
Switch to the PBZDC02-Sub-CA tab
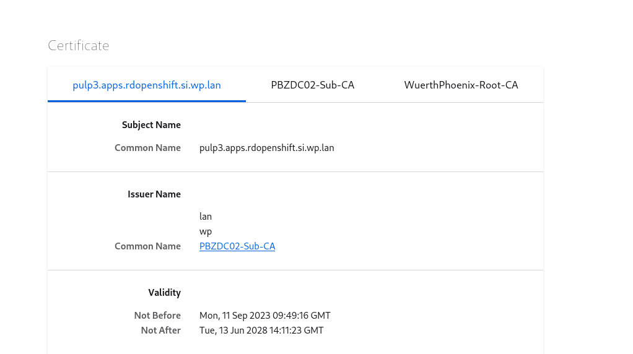click(312, 85)
